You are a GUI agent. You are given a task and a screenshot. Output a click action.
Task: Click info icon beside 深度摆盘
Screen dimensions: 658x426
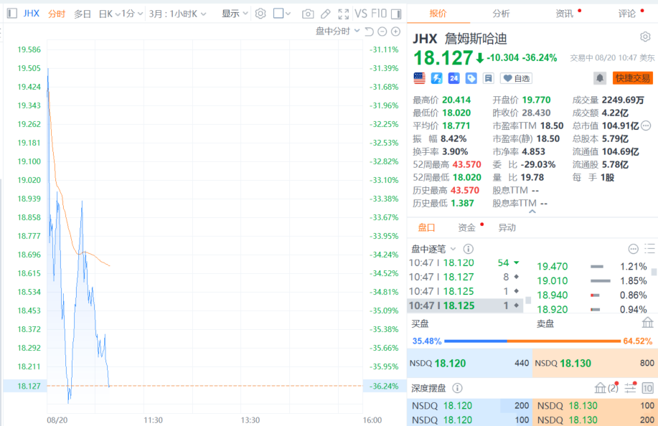point(457,388)
